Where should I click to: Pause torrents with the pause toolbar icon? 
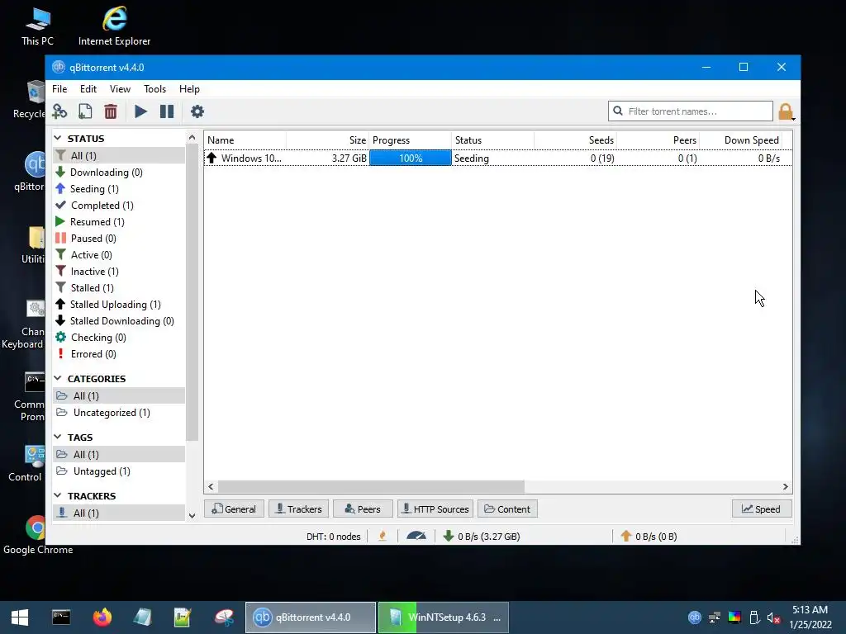pyautogui.click(x=167, y=111)
